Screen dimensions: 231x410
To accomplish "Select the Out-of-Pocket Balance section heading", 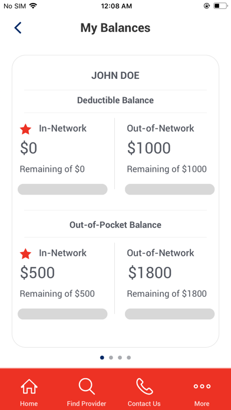I will 115,225.
